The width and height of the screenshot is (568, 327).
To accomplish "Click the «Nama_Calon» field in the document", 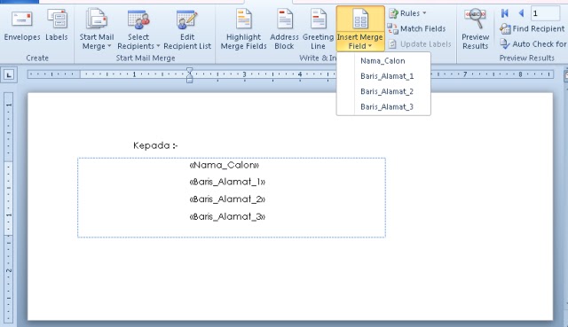I will pos(225,166).
